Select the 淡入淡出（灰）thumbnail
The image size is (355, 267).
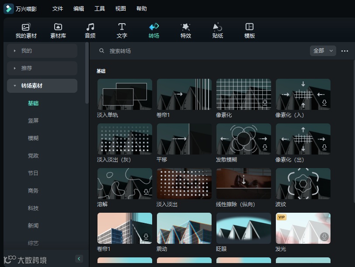click(125, 139)
